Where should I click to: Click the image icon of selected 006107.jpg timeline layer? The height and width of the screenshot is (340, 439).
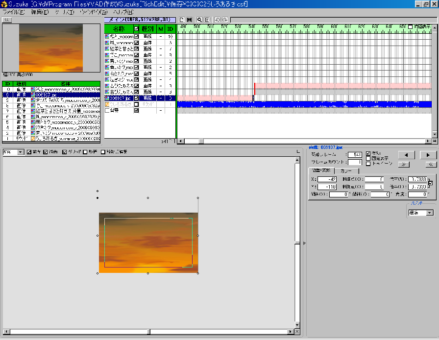pos(107,98)
